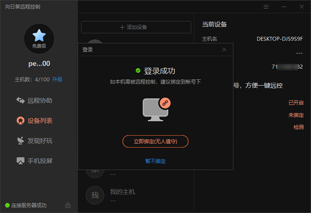Click the 添加设备 button
The image size is (311, 213).
tap(136, 27)
